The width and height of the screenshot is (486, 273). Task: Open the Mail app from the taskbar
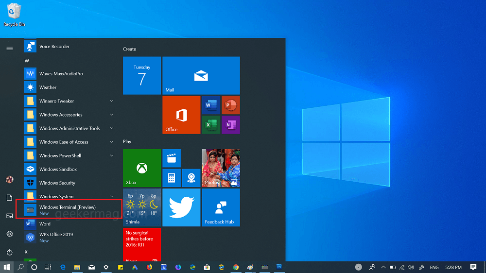click(91, 267)
